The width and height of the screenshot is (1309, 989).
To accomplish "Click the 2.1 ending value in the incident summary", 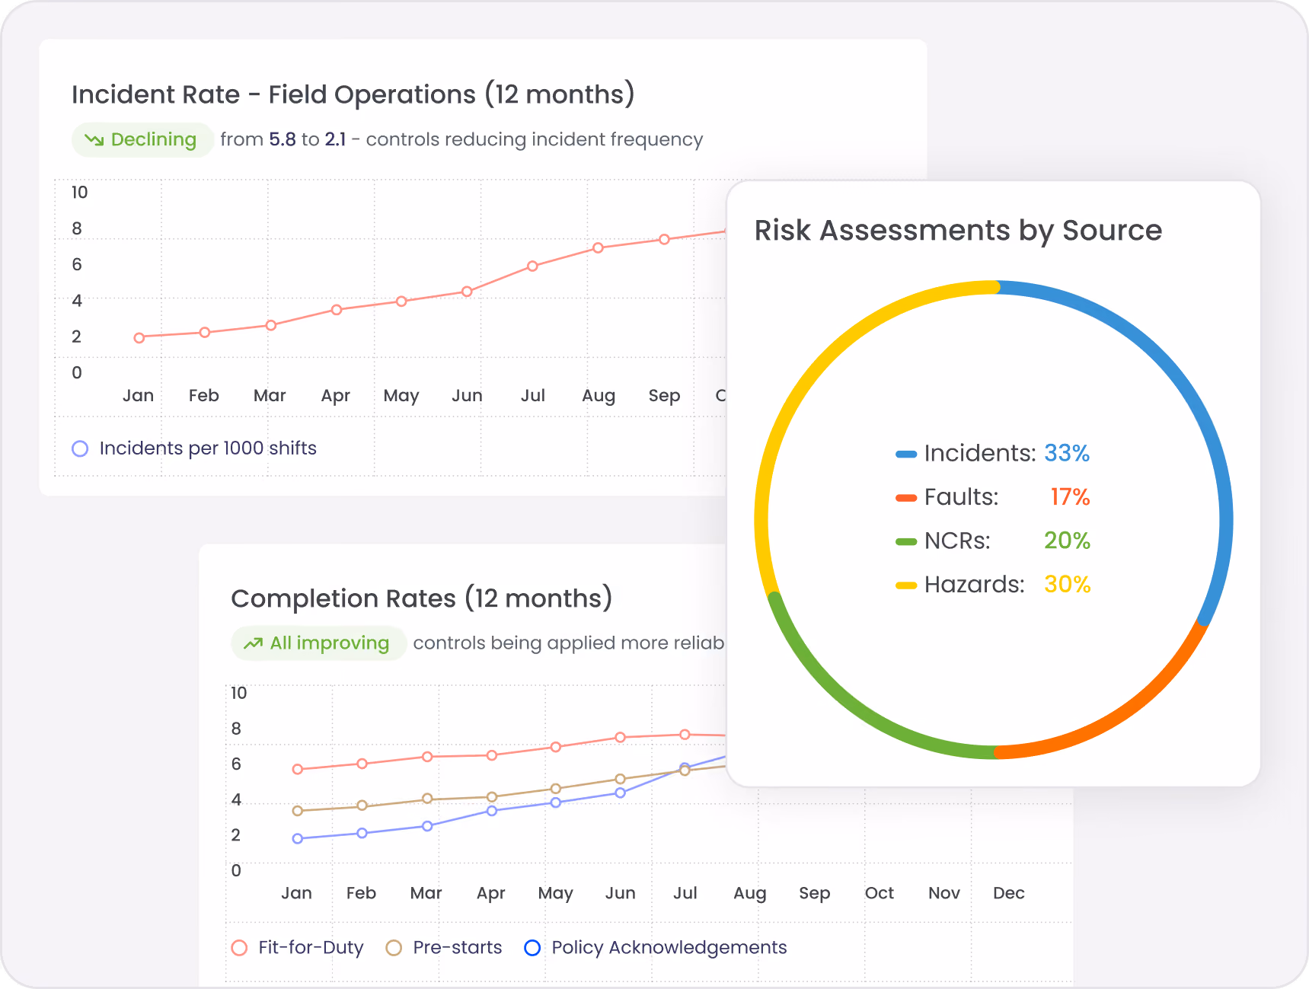I will coord(335,140).
